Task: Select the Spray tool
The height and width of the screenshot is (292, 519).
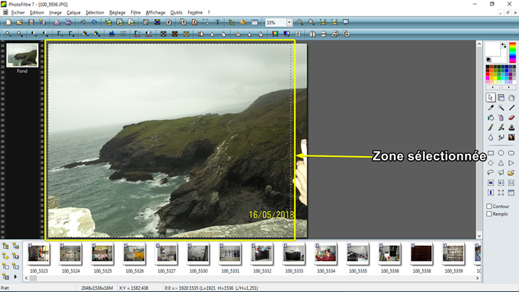Action: (501, 118)
